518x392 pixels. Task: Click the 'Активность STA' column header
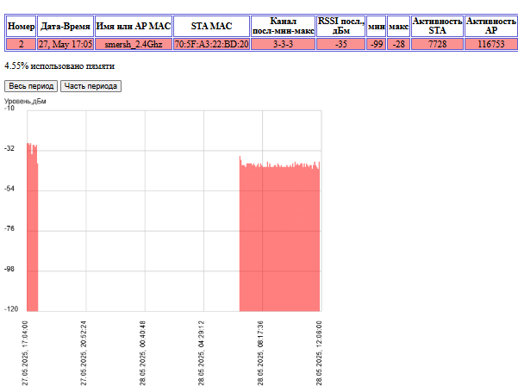click(437, 26)
